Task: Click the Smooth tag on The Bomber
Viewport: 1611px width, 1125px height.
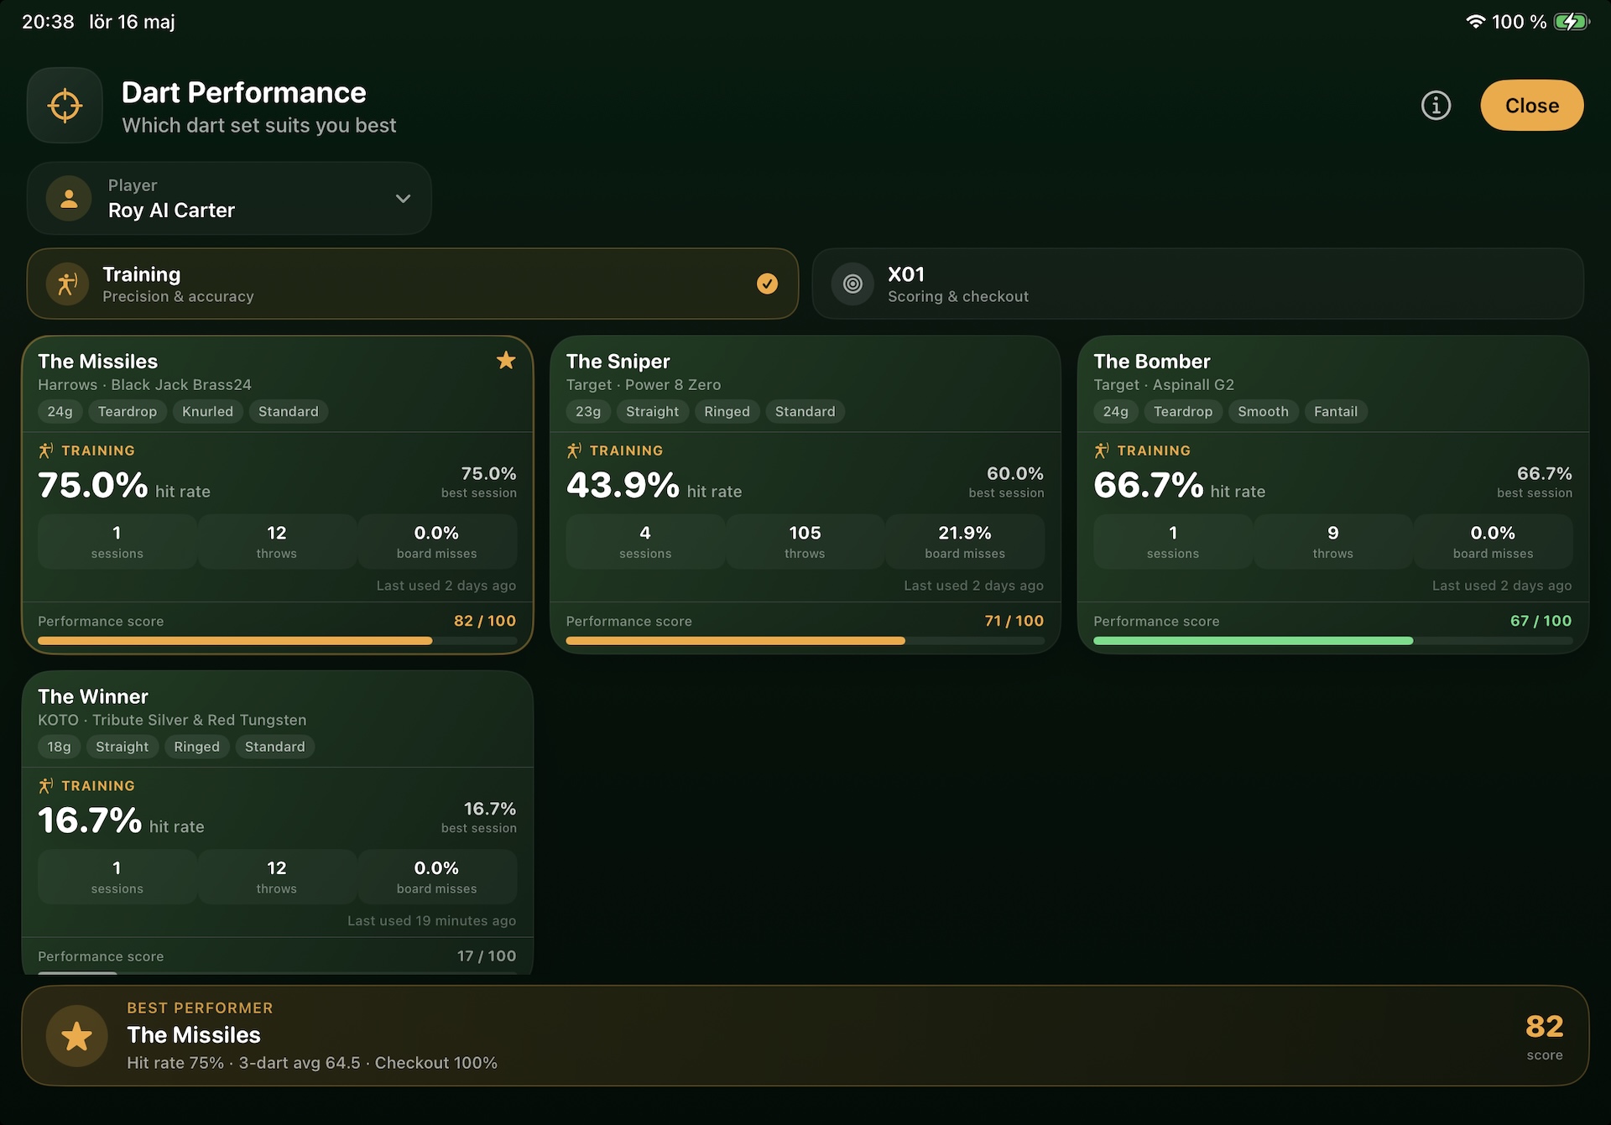Action: pos(1263,411)
